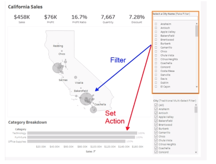Click the sort icon beside Sales axis

(x=94, y=151)
